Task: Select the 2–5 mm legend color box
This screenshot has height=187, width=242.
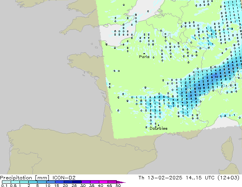Action: [33, 182]
